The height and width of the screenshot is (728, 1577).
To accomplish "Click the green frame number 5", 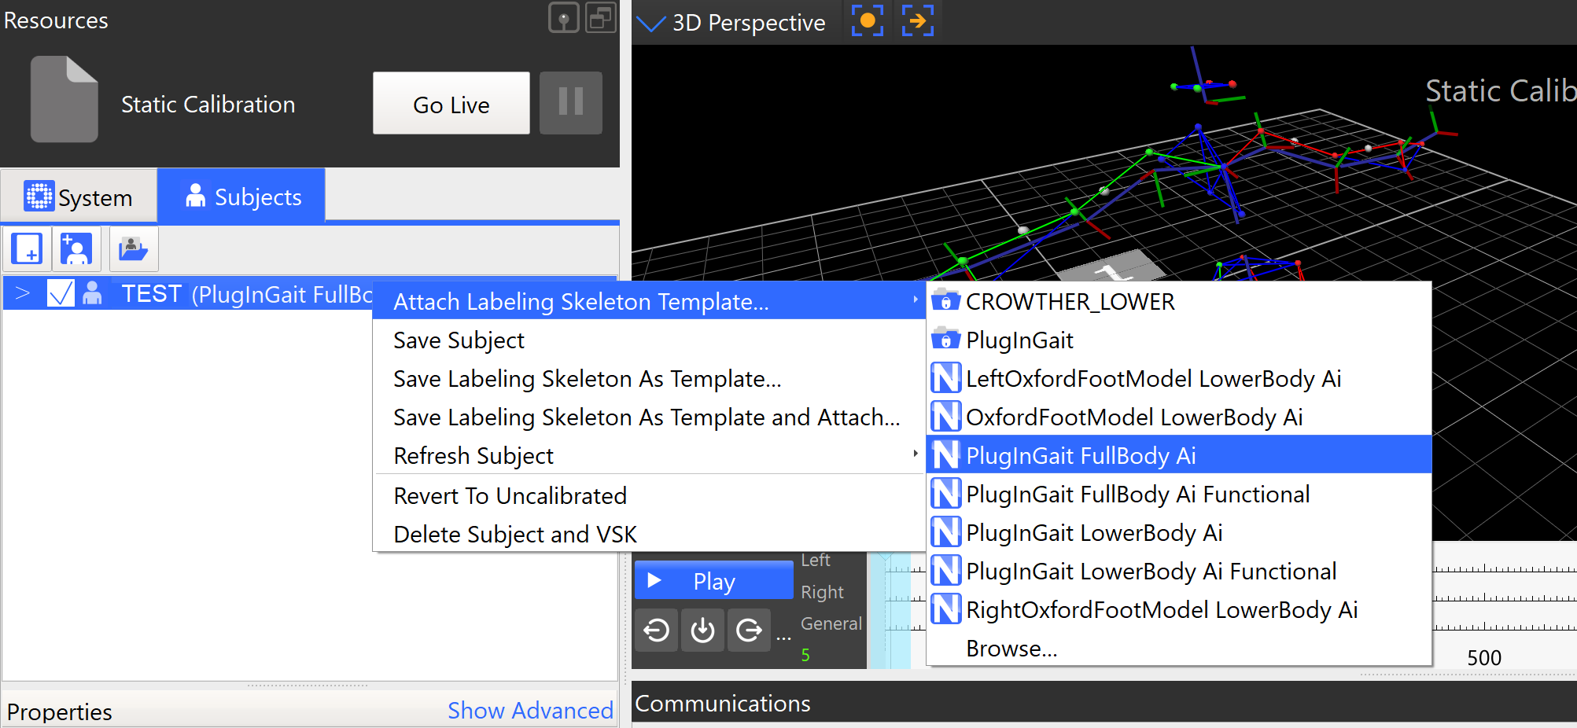I will [x=805, y=655].
